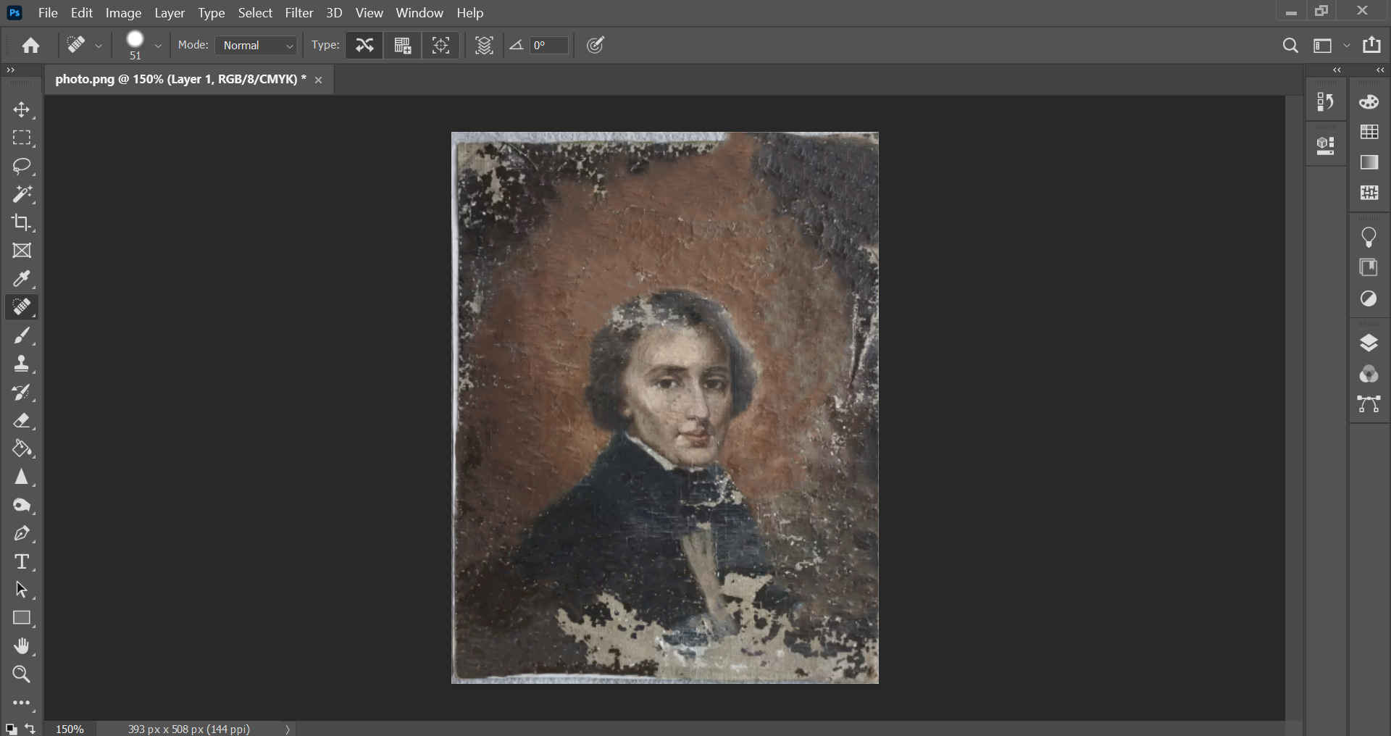Close the photo.png document tab
Screen dimensions: 1391x736
(x=318, y=80)
